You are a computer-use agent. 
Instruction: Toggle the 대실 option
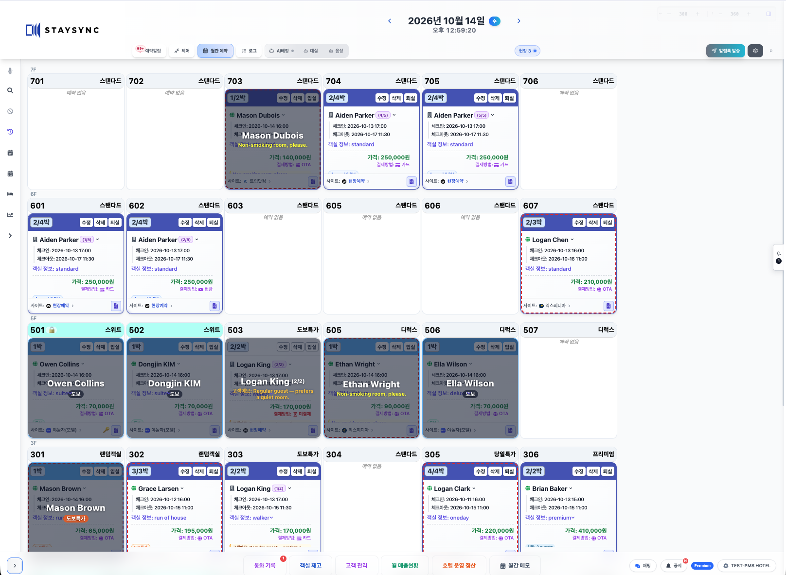(311, 51)
